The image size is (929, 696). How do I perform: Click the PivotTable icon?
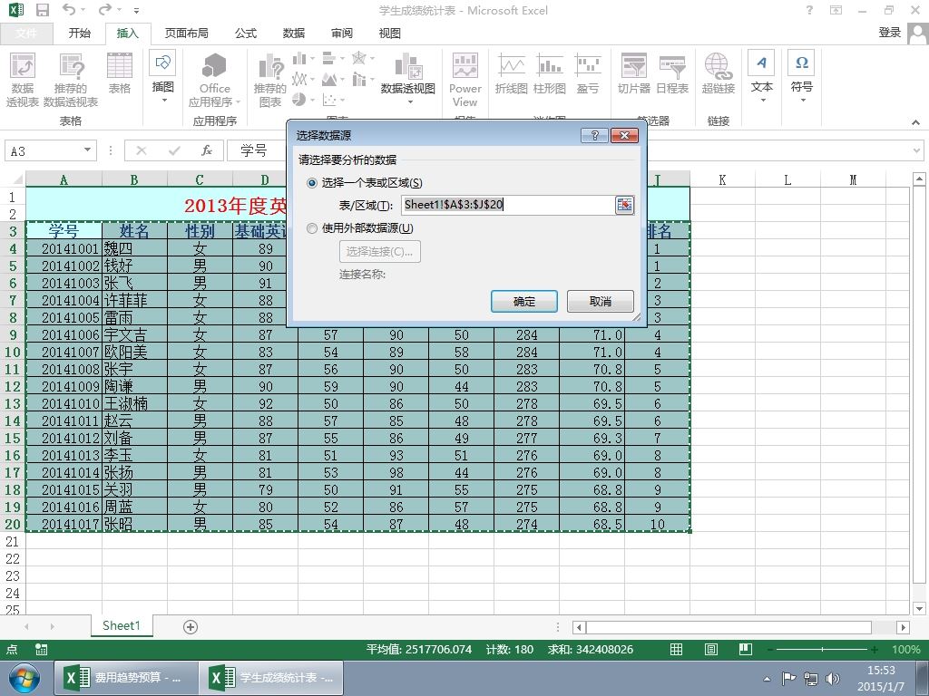pos(23,80)
